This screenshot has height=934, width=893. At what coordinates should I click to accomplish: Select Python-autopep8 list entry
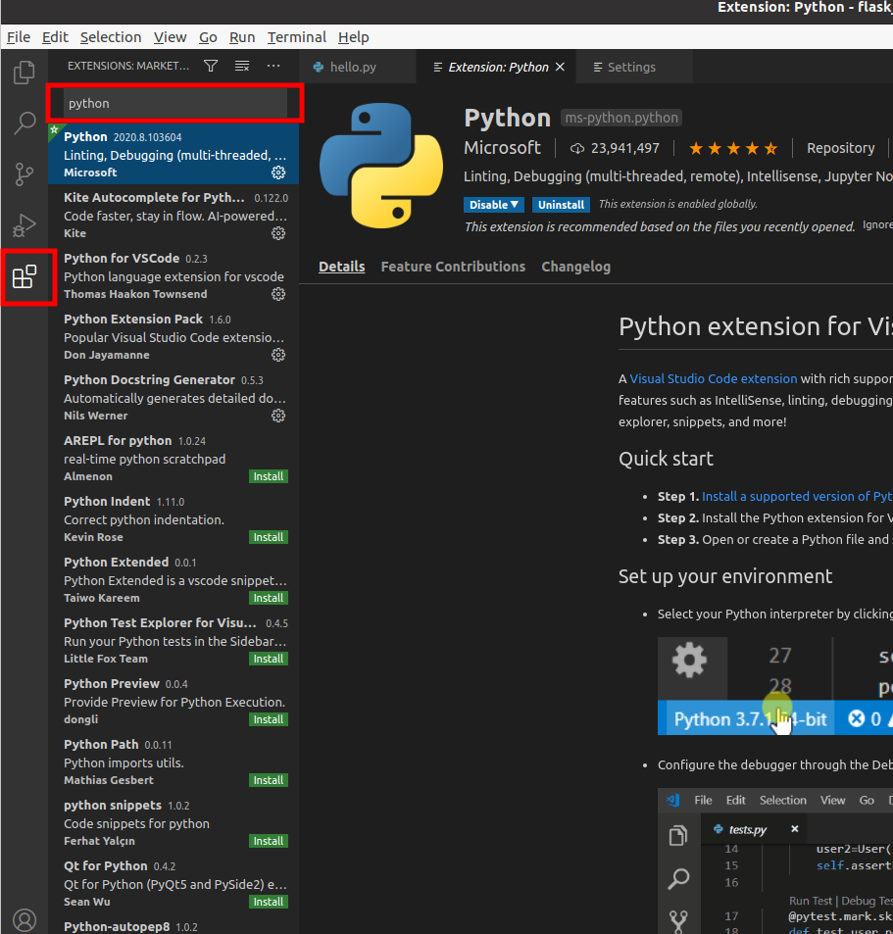174,924
